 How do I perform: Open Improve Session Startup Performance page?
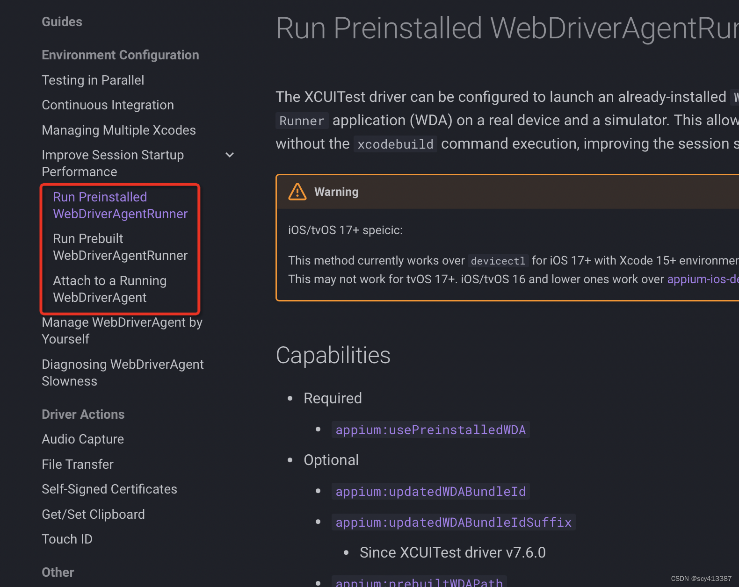click(x=113, y=163)
